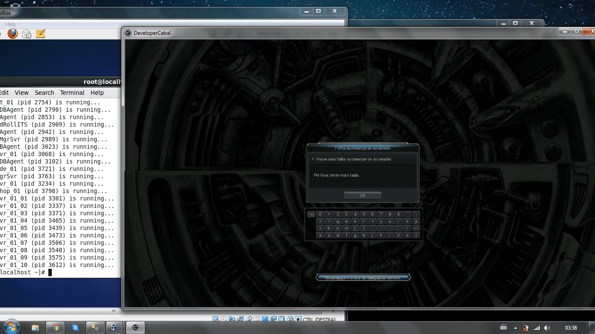The height and width of the screenshot is (334, 595).
Task: Click the 'Movendo para a tela de Seleção de Servidor' bar
Action: click(363, 277)
